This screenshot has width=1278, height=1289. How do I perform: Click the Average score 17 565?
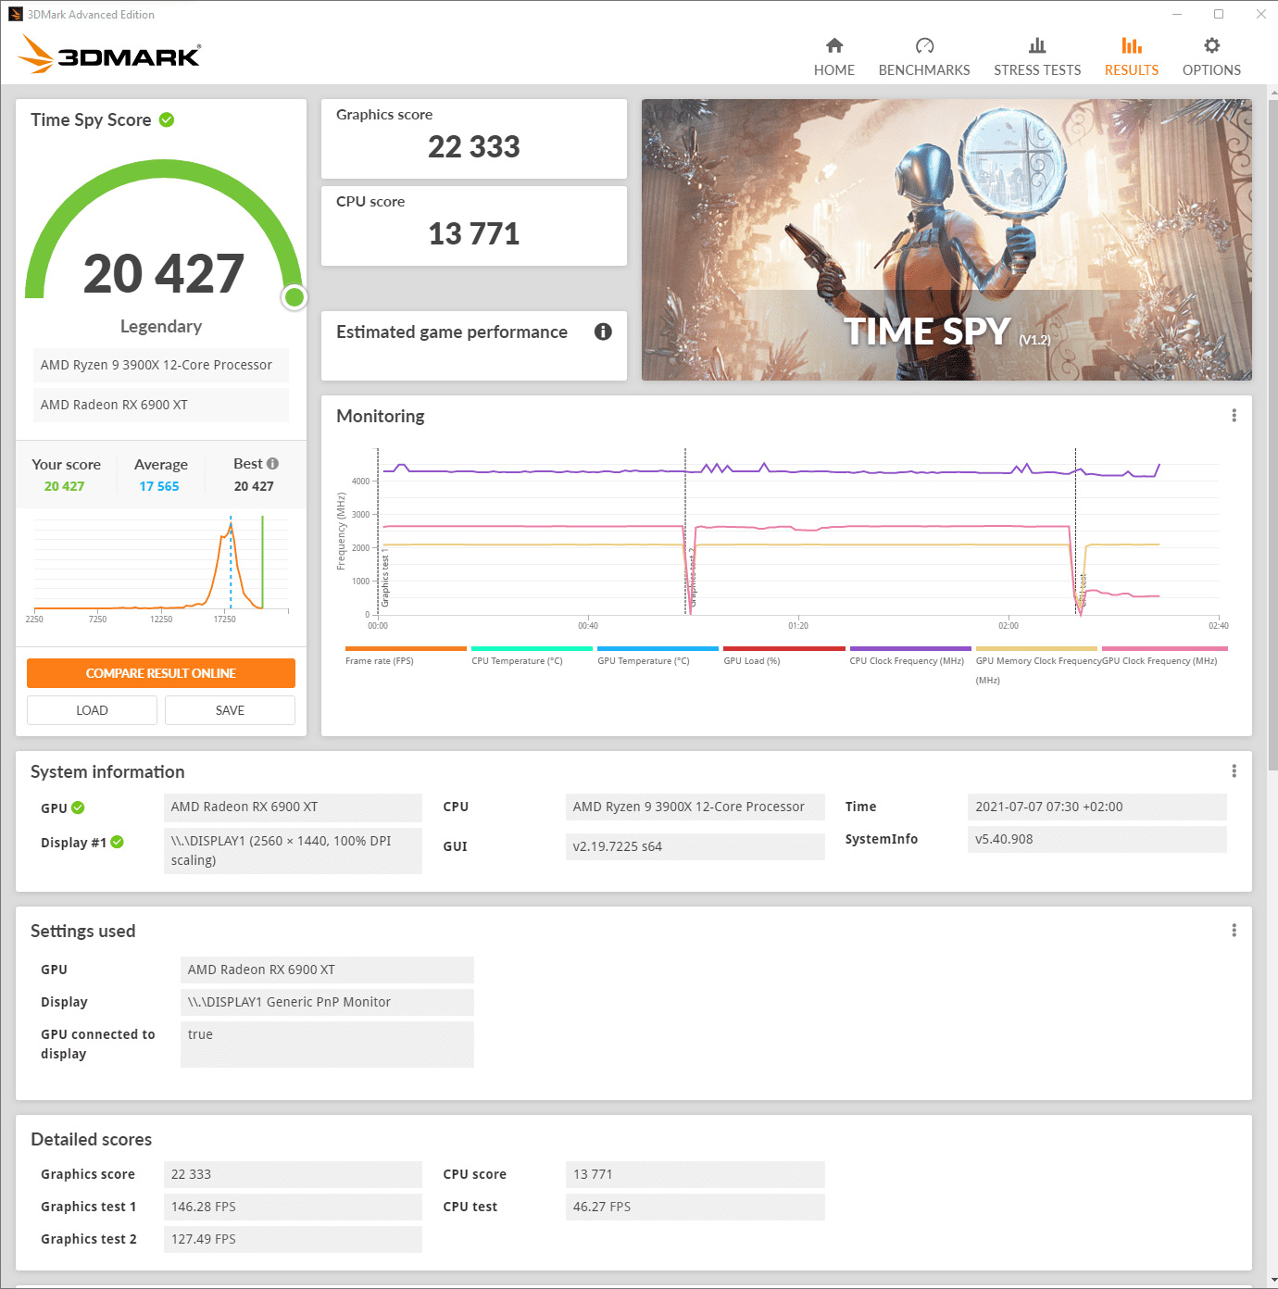click(x=159, y=486)
